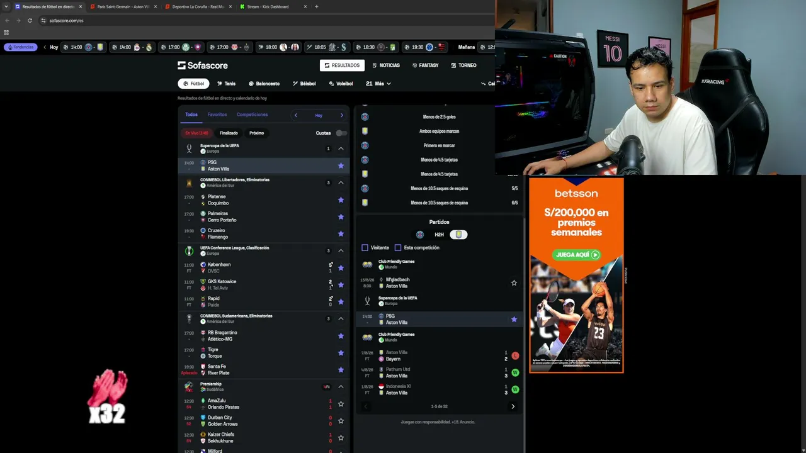Select the H2H toggle in Partidos

(439, 235)
